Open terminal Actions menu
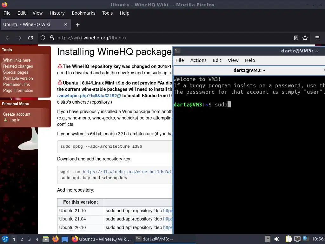The width and height of the screenshot is (325, 244). (x=198, y=60)
